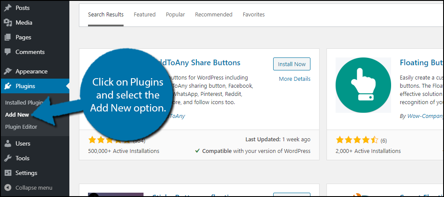Click the Tools wrench icon
Viewport: 444px width, 197px height.
point(8,158)
